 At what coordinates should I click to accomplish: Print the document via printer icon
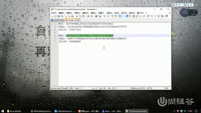pos(72,16)
